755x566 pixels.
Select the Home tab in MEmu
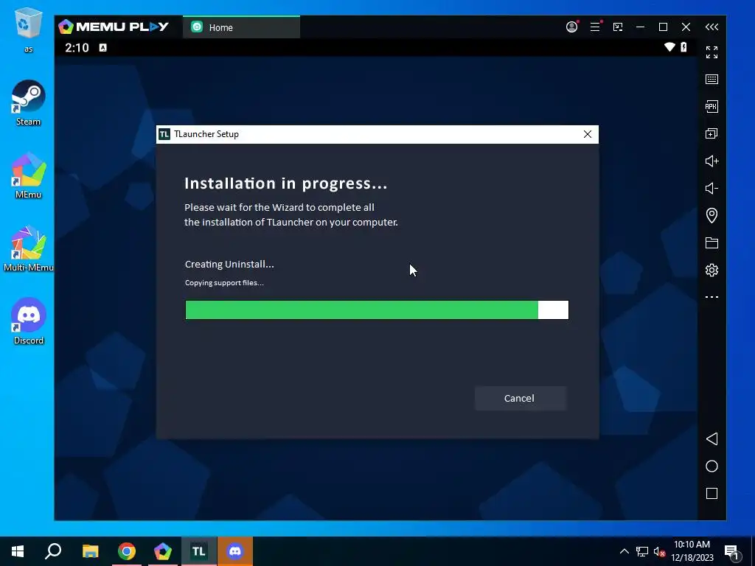(x=241, y=27)
